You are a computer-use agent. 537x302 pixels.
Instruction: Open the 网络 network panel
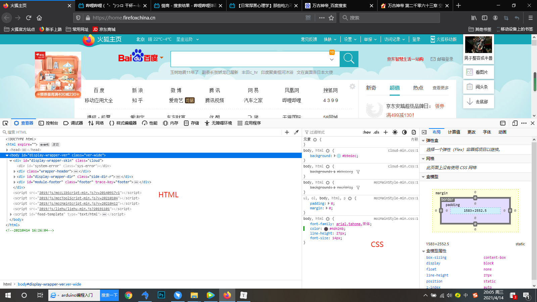click(96, 123)
